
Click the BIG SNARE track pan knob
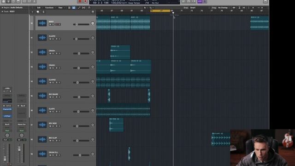(x=93, y=96)
